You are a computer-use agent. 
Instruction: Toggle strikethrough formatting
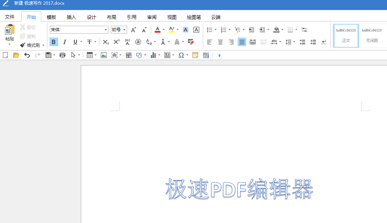[89, 42]
